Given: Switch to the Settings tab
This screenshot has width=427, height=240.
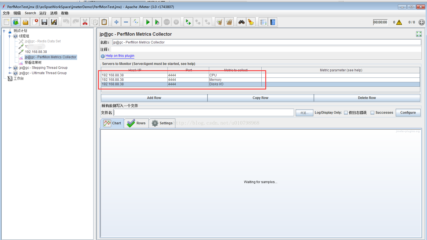Looking at the screenshot, I should coord(162,123).
